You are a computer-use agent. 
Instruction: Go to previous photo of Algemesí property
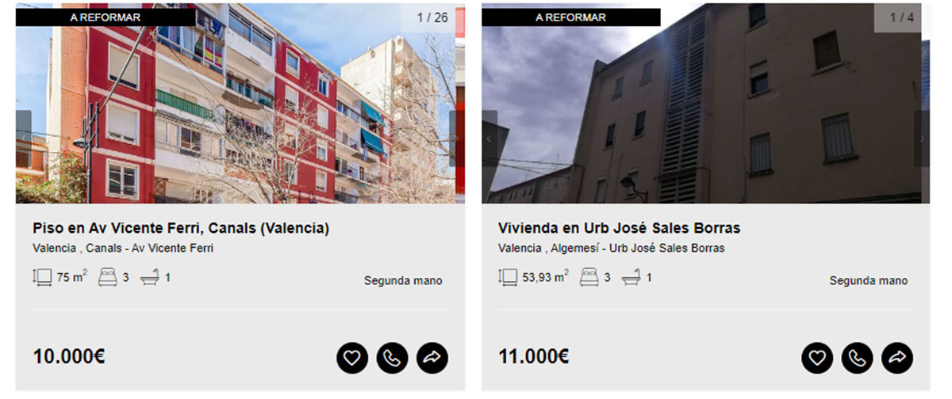click(489, 139)
